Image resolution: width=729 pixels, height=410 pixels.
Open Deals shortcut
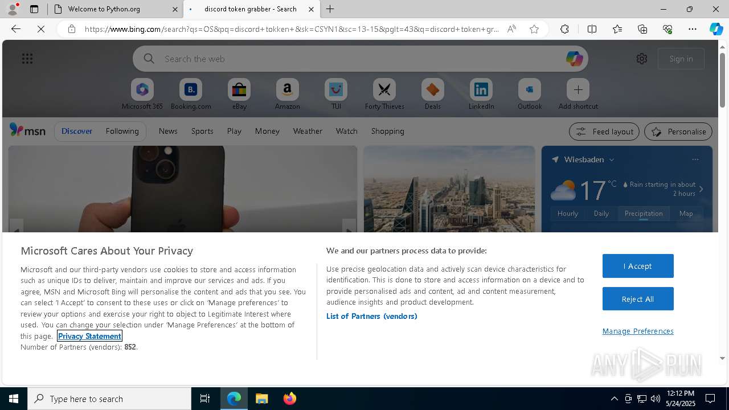[x=433, y=95]
